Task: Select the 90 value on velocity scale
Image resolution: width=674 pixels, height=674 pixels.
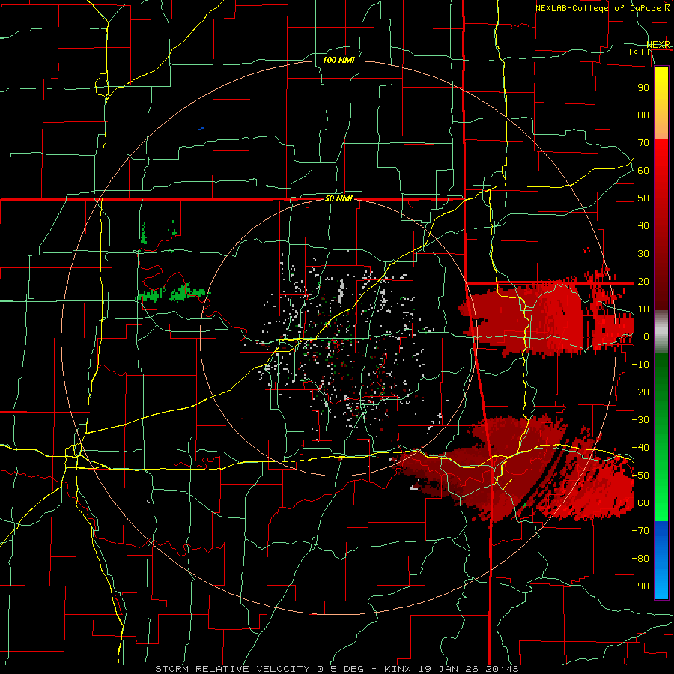Action: [x=643, y=88]
